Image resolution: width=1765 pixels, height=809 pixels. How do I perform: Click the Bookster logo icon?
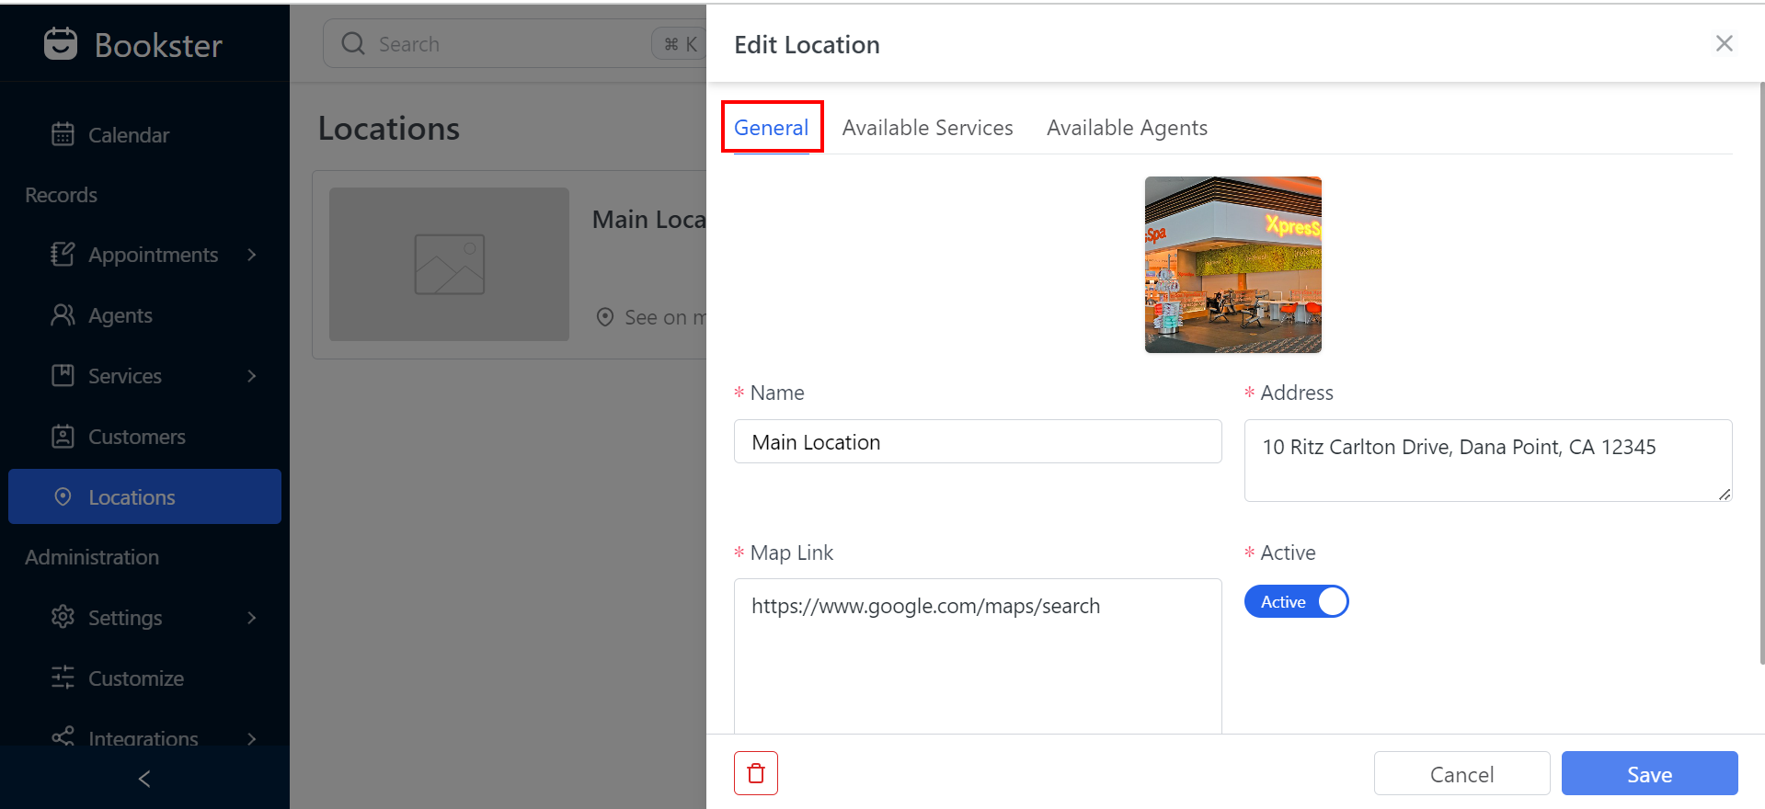61,44
